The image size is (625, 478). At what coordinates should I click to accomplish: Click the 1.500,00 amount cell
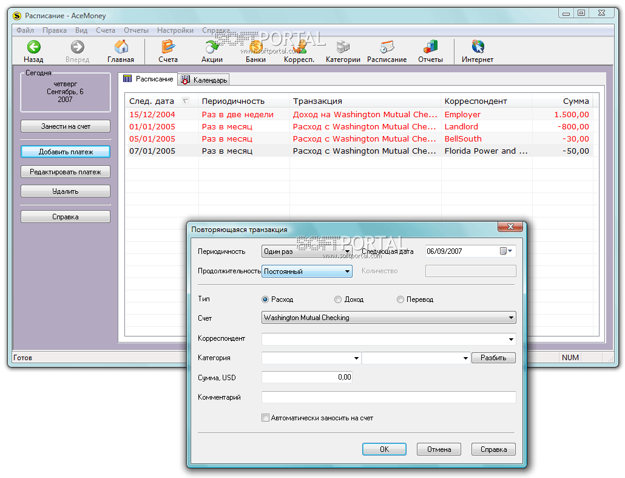pos(572,115)
